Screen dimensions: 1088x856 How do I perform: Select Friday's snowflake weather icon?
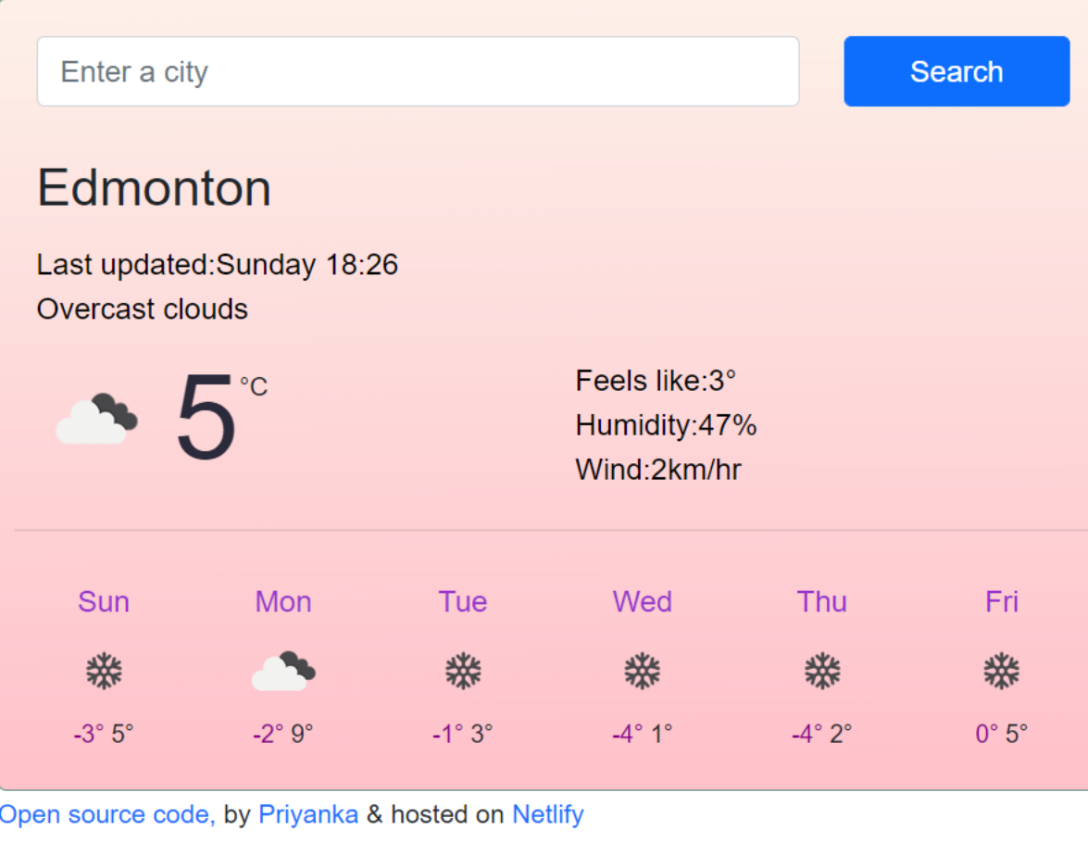pyautogui.click(x=1001, y=670)
